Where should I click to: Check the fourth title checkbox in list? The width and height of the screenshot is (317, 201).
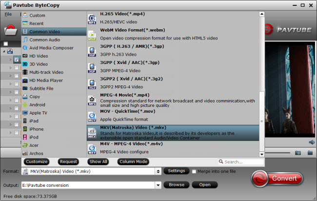click(x=17, y=84)
